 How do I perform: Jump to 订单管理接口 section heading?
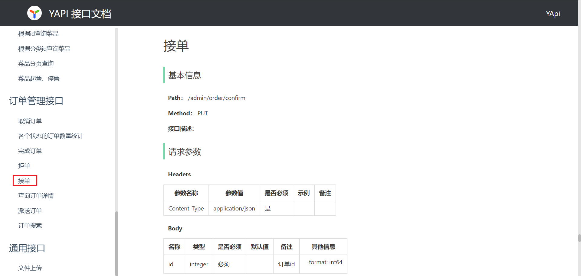pyautogui.click(x=36, y=101)
